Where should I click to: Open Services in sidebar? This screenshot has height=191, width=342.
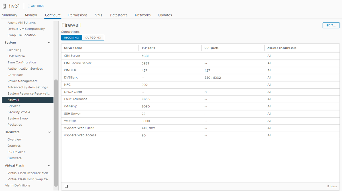[14, 106]
